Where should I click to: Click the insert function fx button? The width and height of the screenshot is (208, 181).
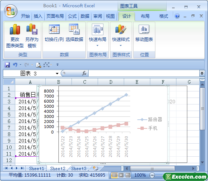click(x=84, y=73)
